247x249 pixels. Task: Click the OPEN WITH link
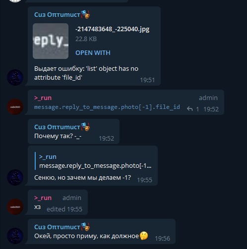point(93,53)
